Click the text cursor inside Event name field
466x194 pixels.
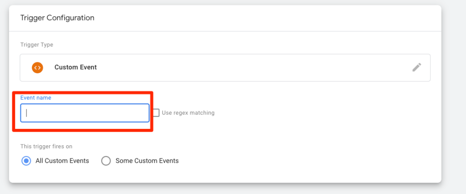27,113
